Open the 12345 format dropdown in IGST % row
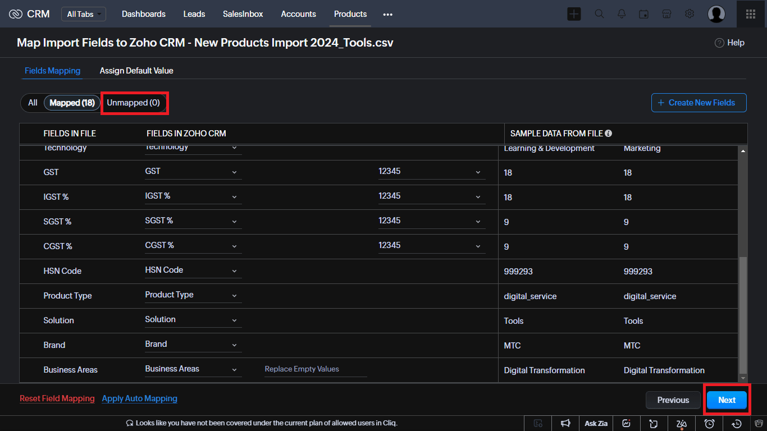The image size is (767, 431). coord(432,196)
